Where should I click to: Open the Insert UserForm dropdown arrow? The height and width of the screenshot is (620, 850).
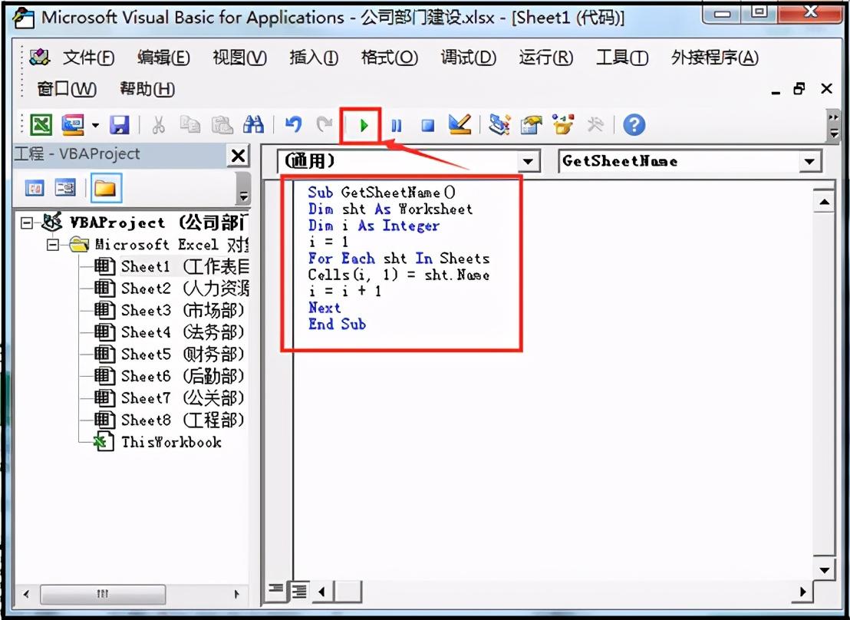(x=95, y=125)
